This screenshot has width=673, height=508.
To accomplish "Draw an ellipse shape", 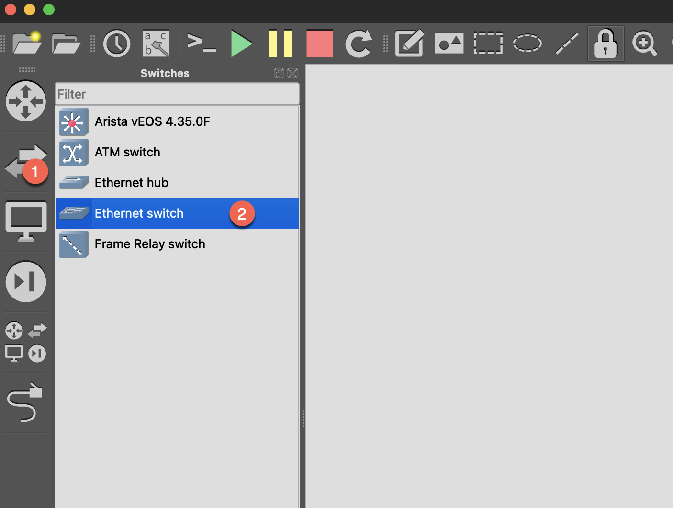I will click(x=527, y=44).
